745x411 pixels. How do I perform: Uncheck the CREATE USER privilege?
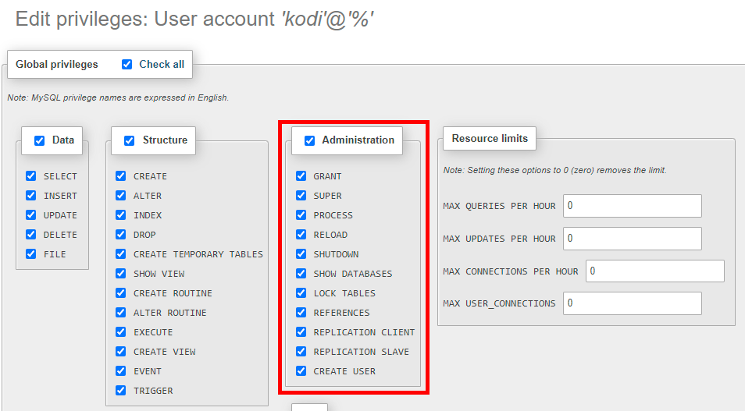pos(301,371)
